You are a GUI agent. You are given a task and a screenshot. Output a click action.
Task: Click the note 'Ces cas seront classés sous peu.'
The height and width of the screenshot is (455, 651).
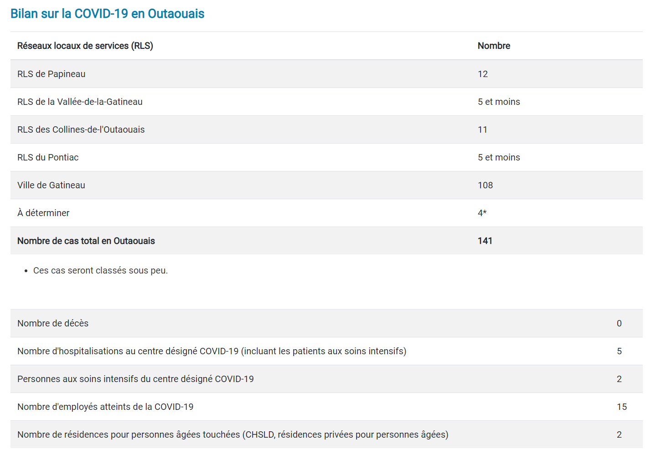point(100,270)
